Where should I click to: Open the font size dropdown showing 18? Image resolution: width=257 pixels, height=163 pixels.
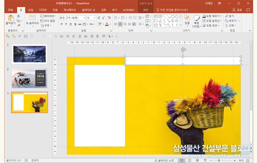95,18
